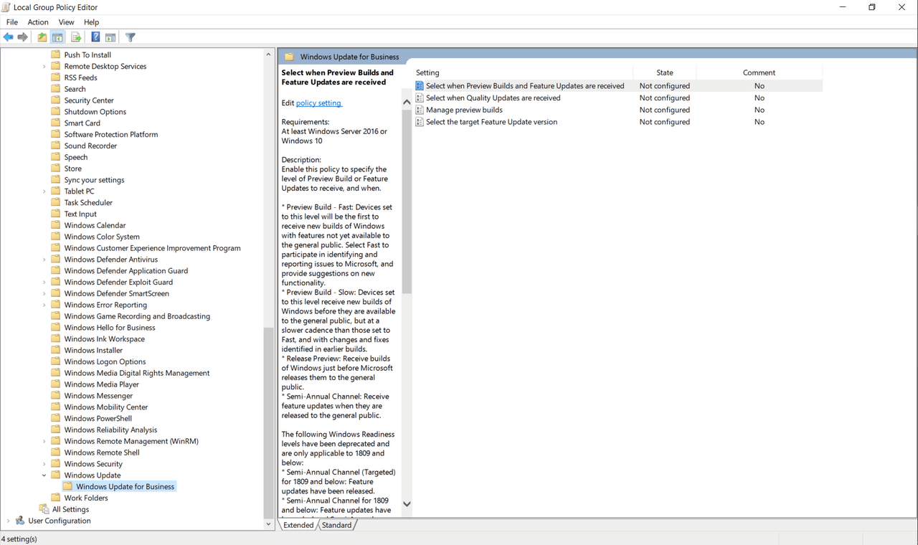Viewport: 918px width, 545px height.
Task: Click the Store folder icon
Action: click(x=56, y=169)
